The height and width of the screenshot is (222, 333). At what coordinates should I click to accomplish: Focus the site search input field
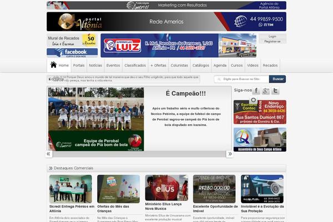[x=241, y=79]
